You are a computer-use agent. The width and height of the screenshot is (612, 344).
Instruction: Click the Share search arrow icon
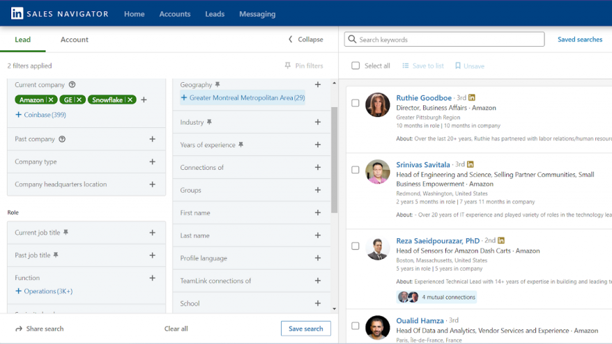19,329
